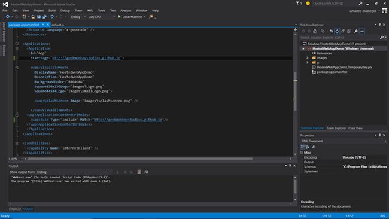Select HostedWebAppDemo_TemporaryKey.pfx file
Screen dimensions: 389x219
point(344,67)
